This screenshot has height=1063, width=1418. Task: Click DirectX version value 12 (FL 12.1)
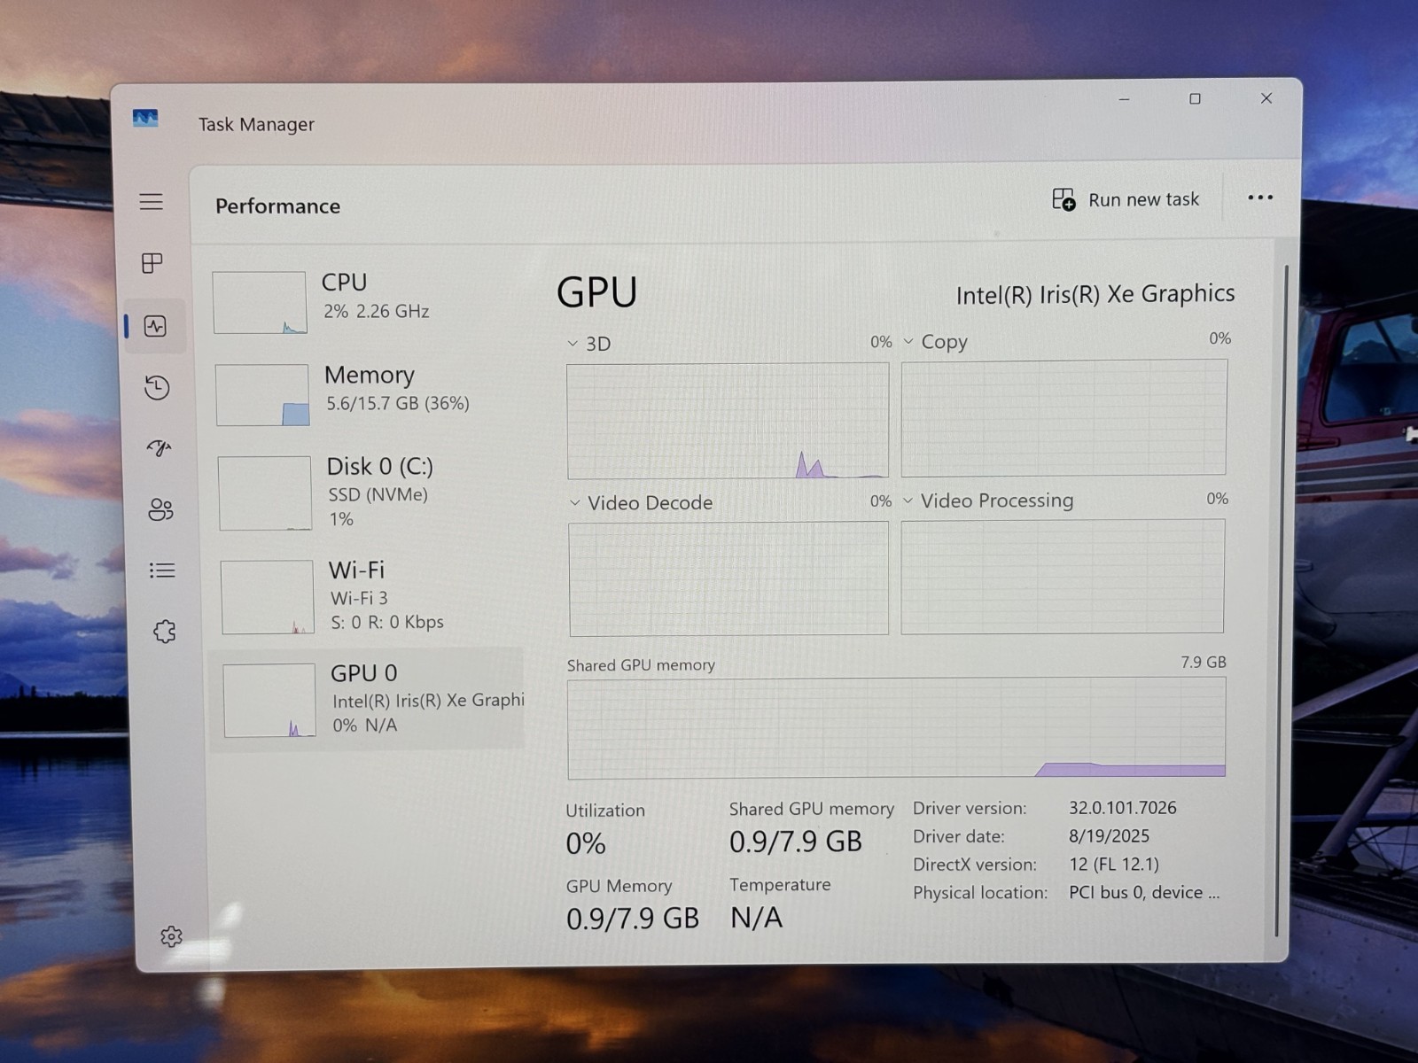pos(1114,865)
